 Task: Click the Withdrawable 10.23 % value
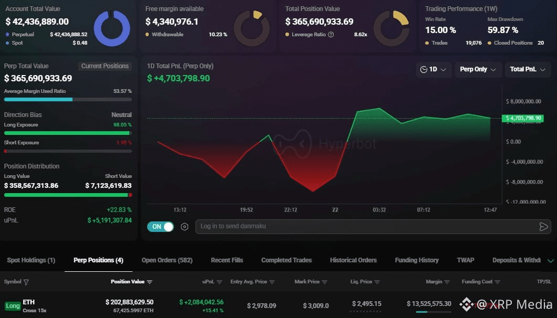click(218, 35)
